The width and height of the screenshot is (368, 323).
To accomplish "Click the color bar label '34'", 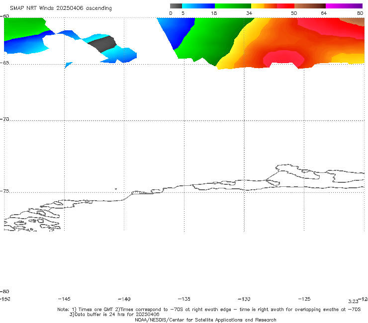I will click(x=249, y=13).
